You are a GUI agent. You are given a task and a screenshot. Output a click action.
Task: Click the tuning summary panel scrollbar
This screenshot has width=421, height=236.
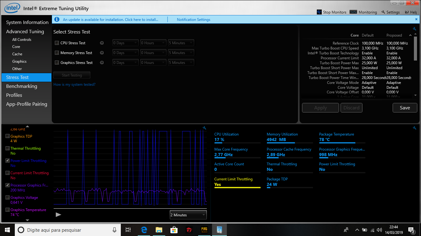click(x=415, y=49)
